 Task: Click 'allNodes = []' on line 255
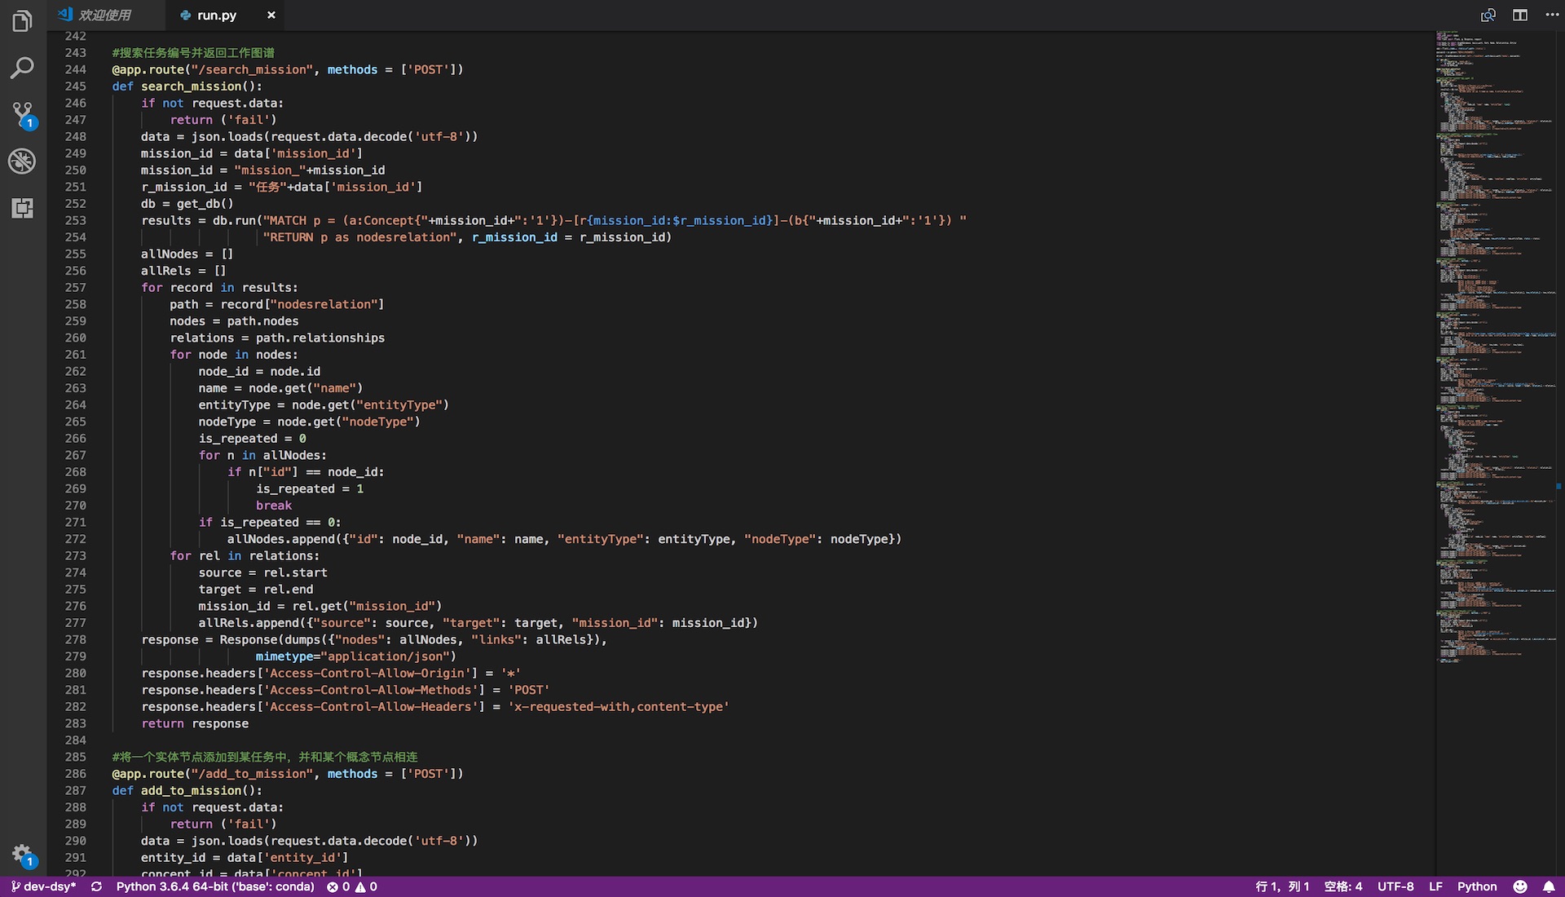pyautogui.click(x=187, y=254)
